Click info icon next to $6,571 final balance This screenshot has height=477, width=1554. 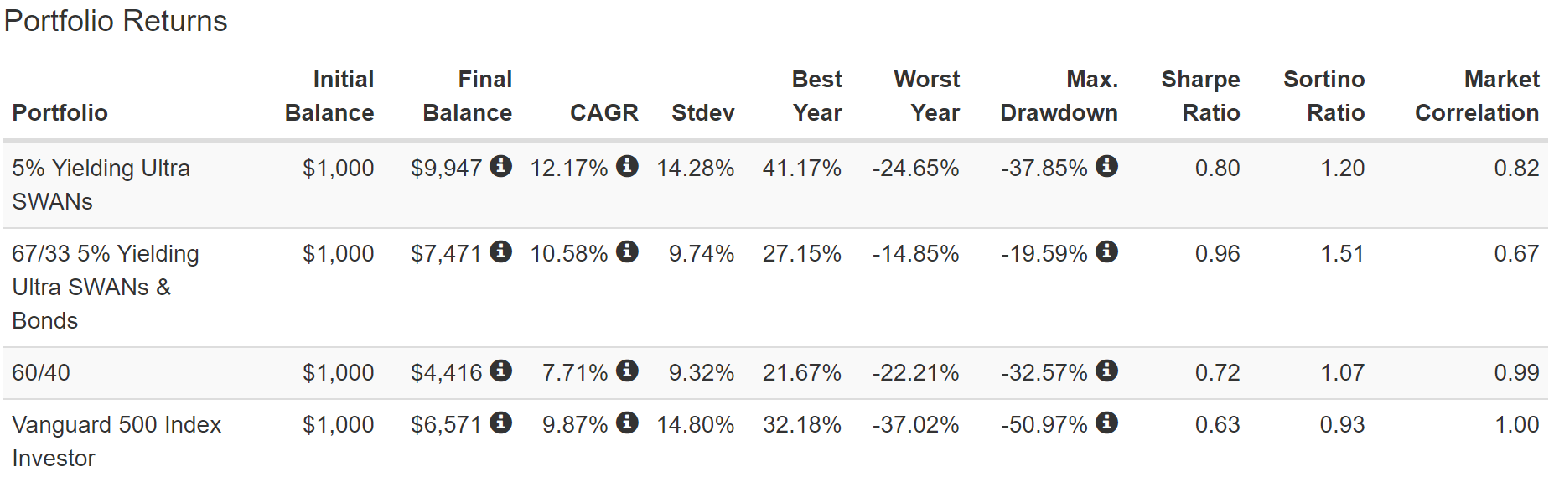click(500, 423)
